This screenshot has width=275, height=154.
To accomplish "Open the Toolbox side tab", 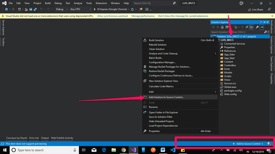I will coord(3,42).
